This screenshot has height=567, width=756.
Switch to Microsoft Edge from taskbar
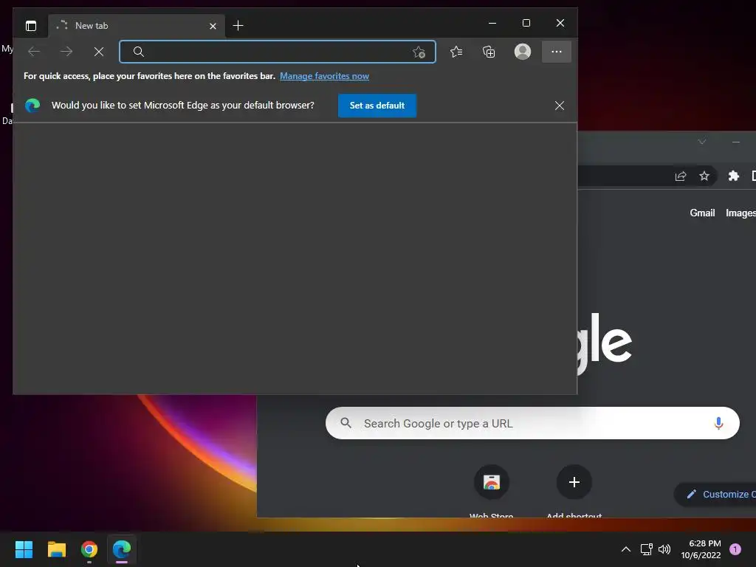[122, 549]
